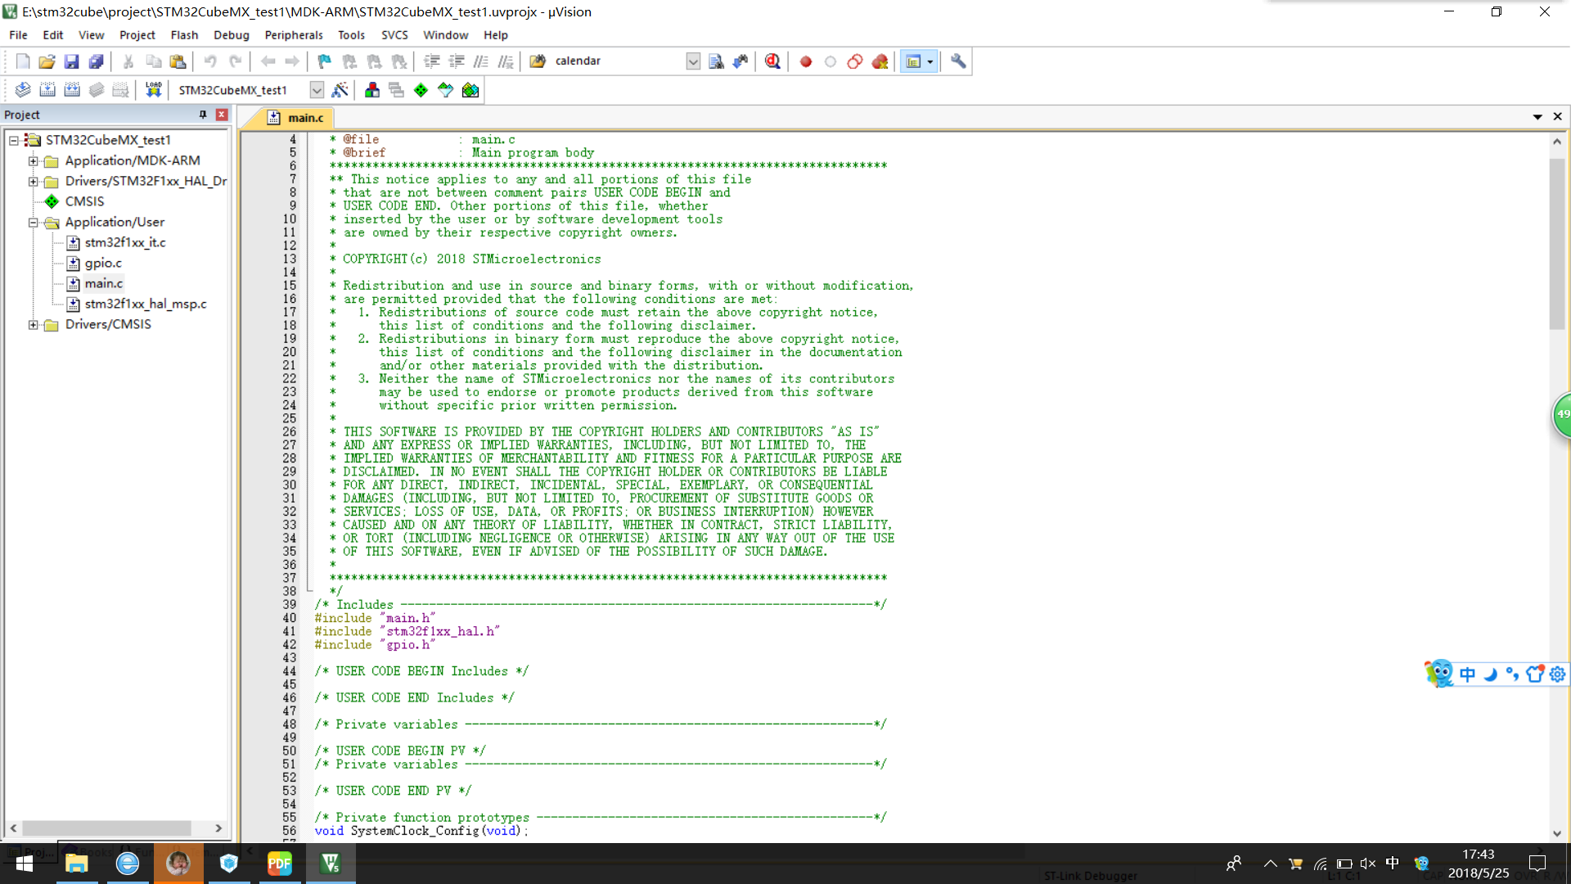
Task: Open Select Software Packs icon
Action: pyautogui.click(x=445, y=90)
